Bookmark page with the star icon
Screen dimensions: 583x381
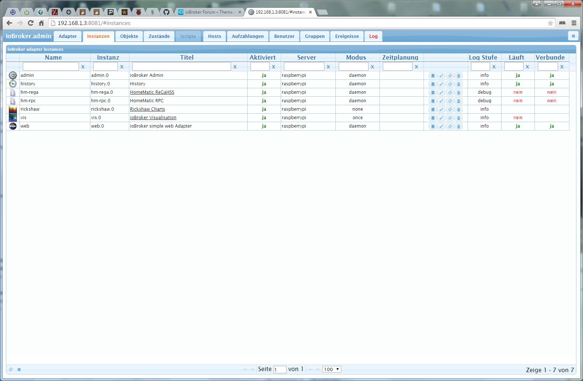coord(550,23)
